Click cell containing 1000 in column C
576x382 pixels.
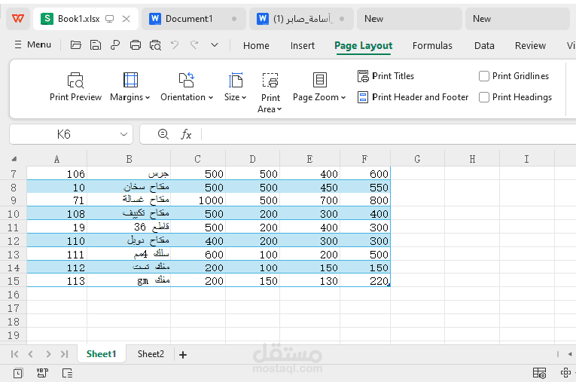[x=198, y=200]
